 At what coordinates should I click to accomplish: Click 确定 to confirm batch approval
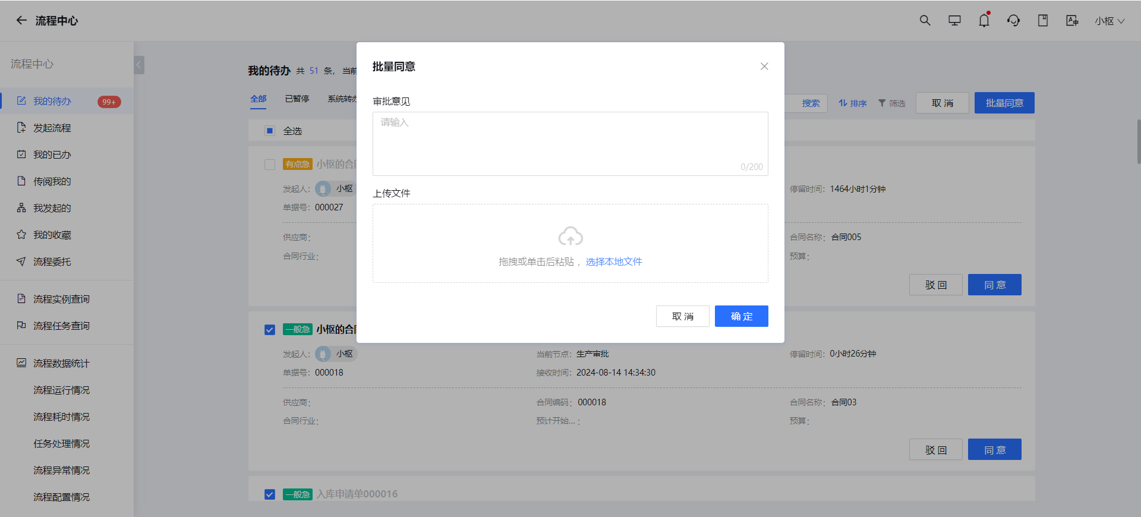pos(742,316)
